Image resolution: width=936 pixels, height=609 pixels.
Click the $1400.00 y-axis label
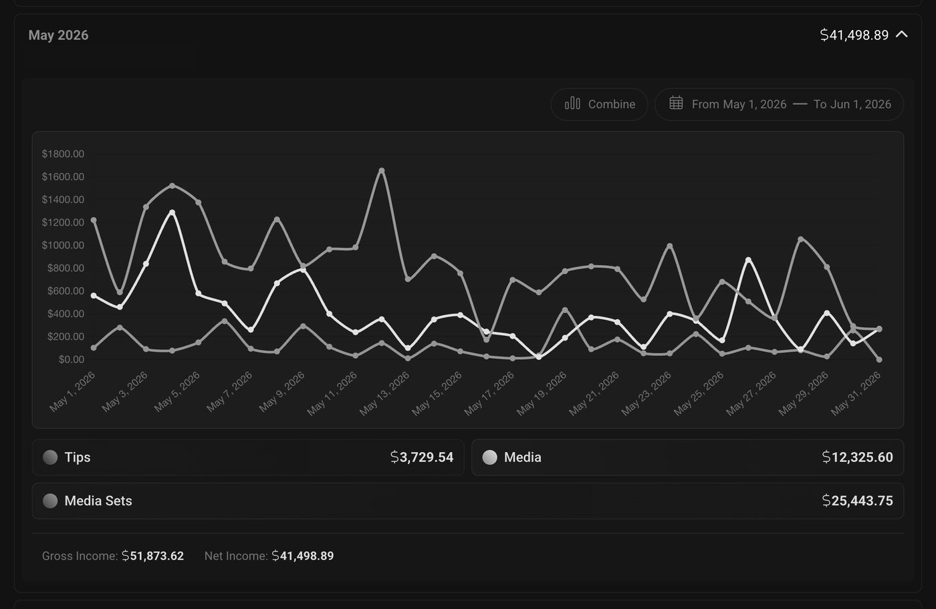pos(63,200)
